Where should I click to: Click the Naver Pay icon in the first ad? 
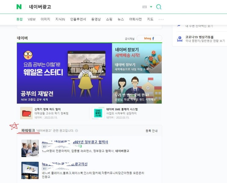[x=80, y=146]
